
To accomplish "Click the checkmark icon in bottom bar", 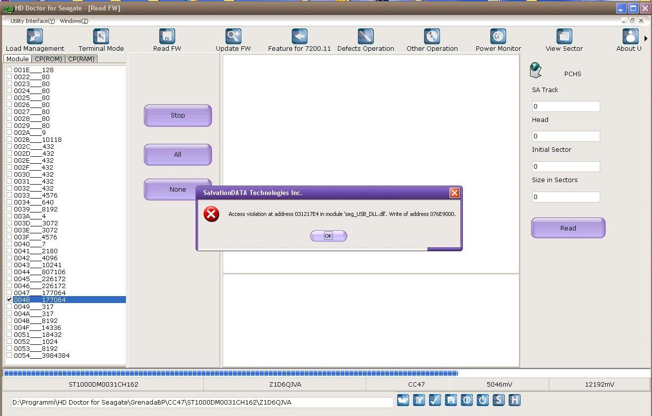I will (435, 400).
